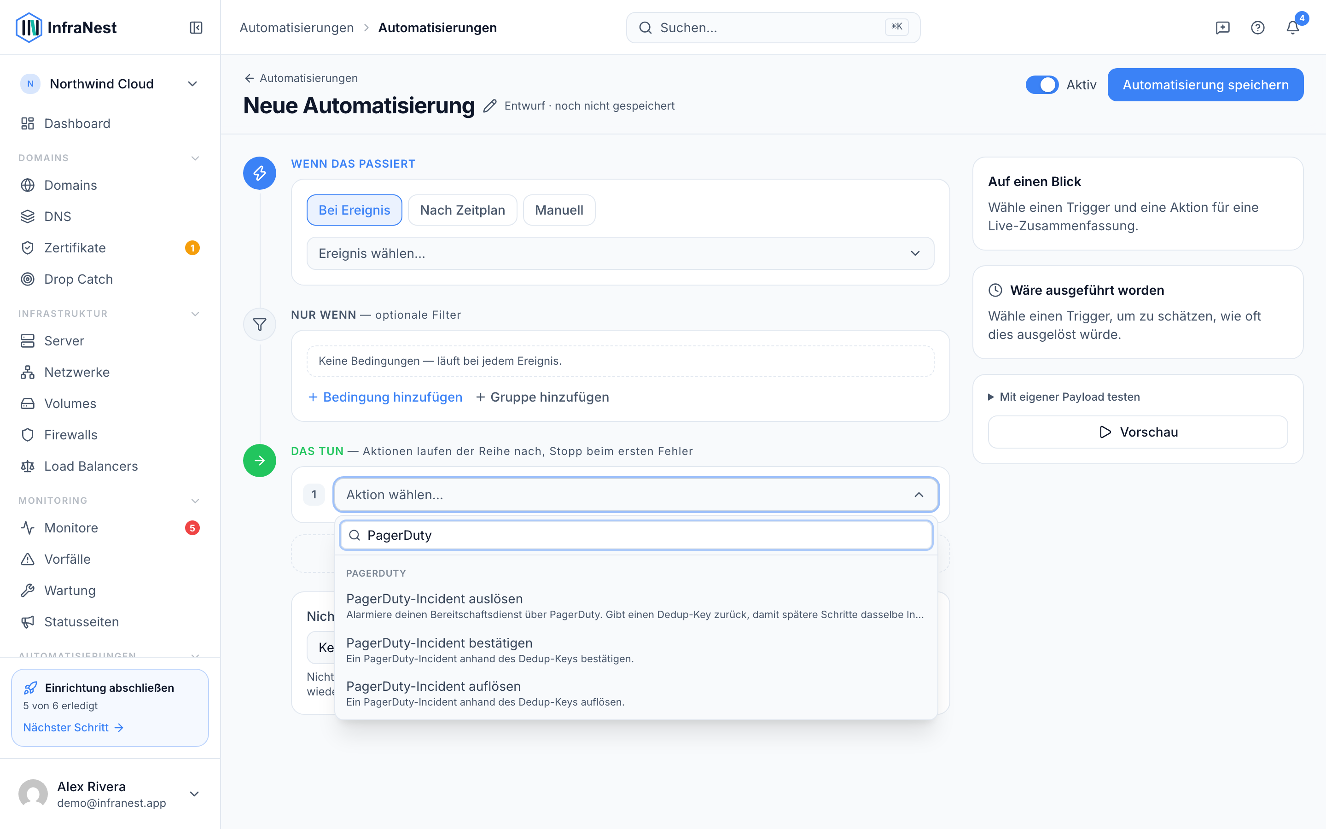The height and width of the screenshot is (829, 1326).
Task: Click the Monitore activity icon
Action: (28, 528)
